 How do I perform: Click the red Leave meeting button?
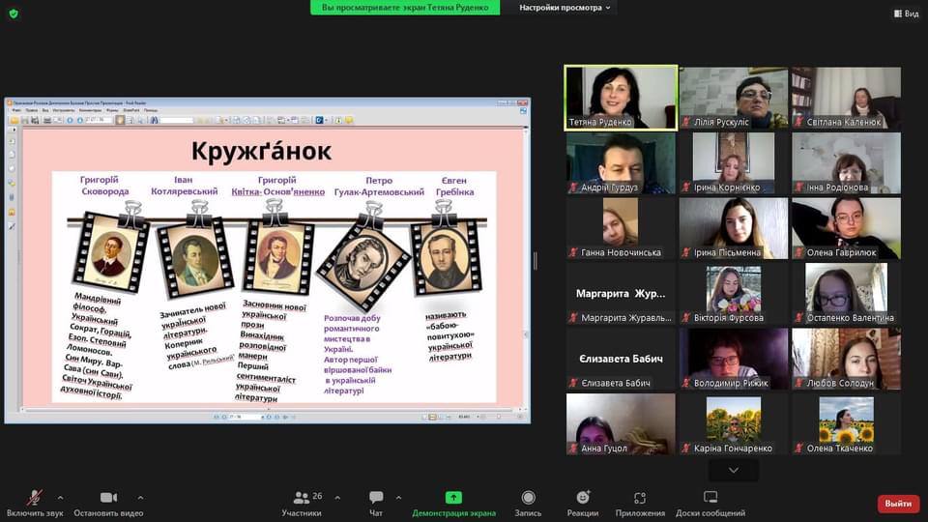tap(898, 504)
